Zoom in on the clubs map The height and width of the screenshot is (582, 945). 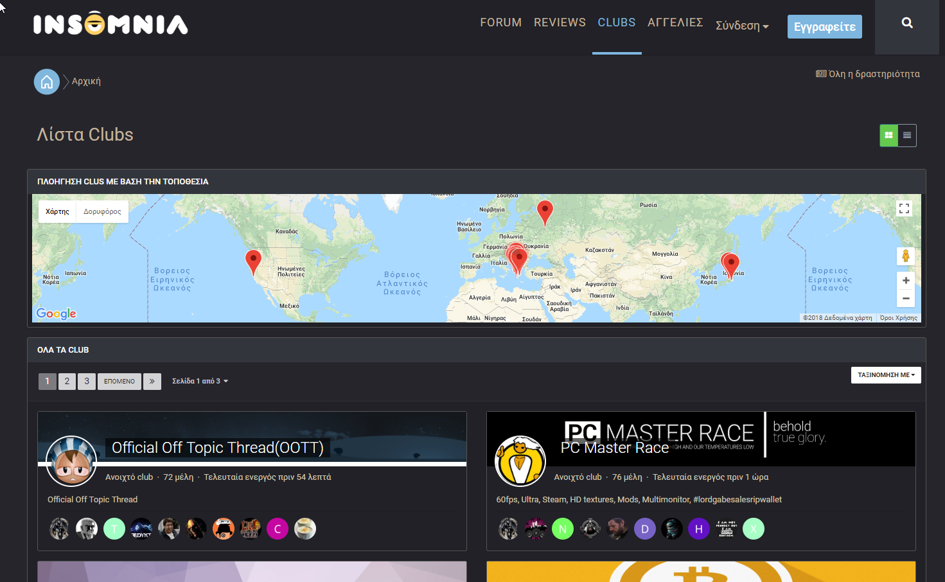pos(905,280)
